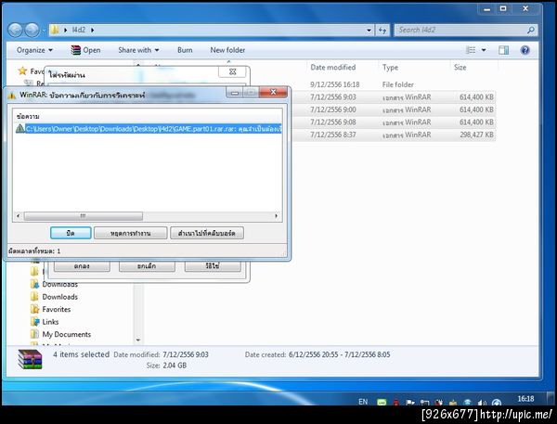Click warning icon beside GAME.part01 error message
557x424 pixels.
(x=19, y=129)
